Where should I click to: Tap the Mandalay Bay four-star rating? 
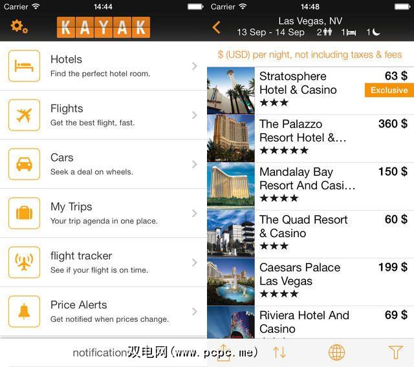279,198
